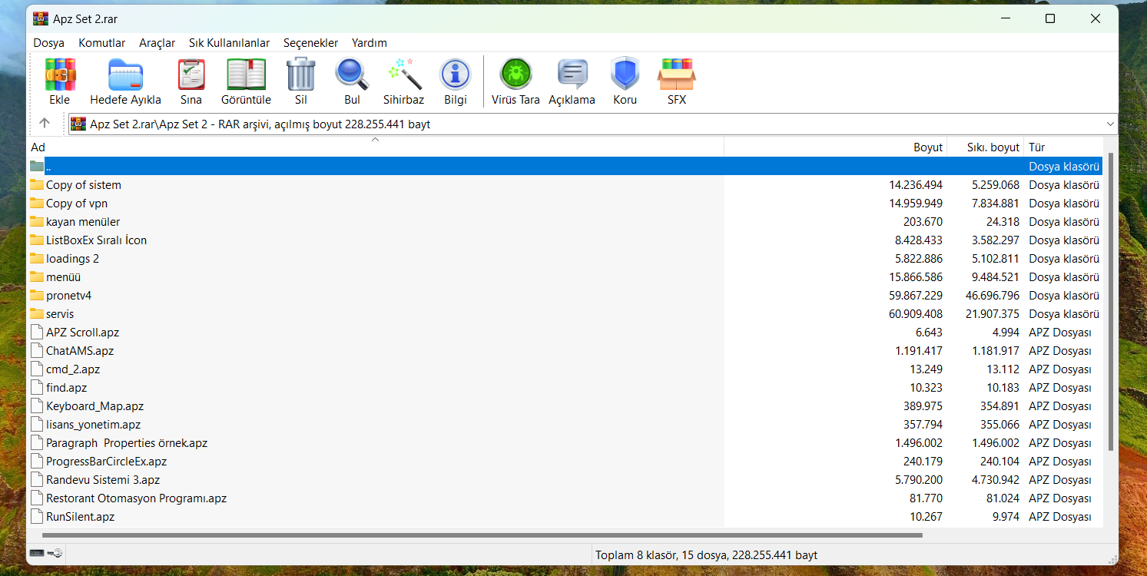Screen dimensions: 1147x576
Task: Run Virüs Tara scan icon
Action: click(515, 75)
